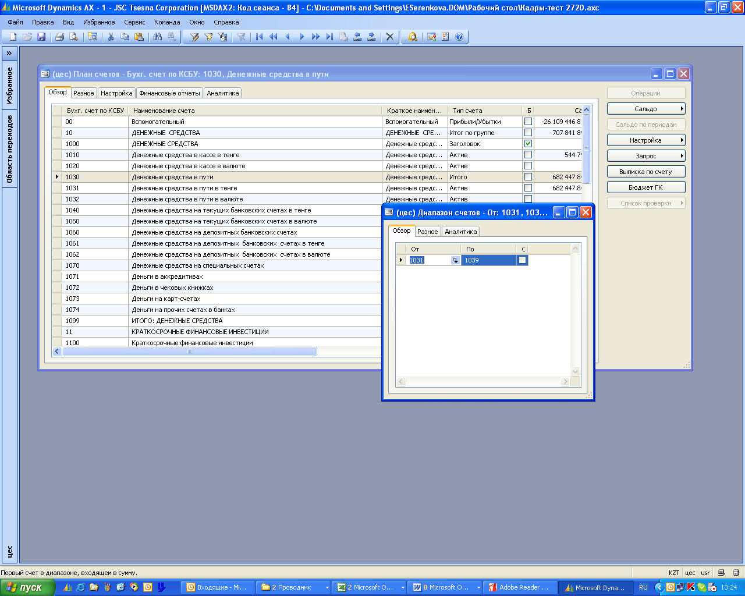Viewport: 745px width, 596px height.
Task: Expand the navigation sidebar with » chevron
Action: [9, 53]
